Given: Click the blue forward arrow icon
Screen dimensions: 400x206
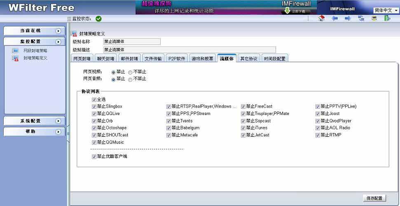Looking at the screenshot, I should pos(348,18).
